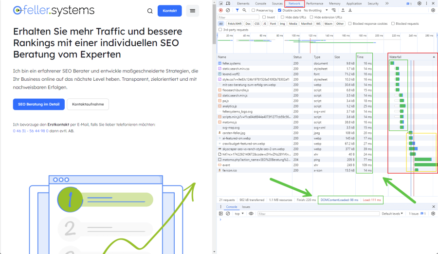Click the Size column header
Image resolution: width=438 pixels, height=254 pixels.
(x=344, y=57)
